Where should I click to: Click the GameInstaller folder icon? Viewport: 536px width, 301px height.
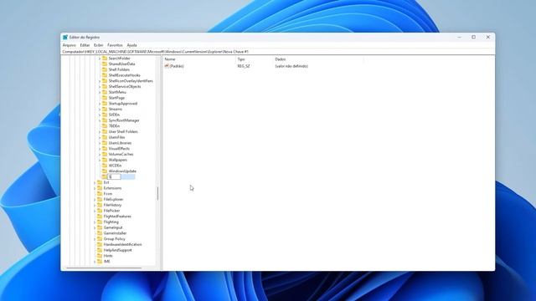pyautogui.click(x=100, y=233)
